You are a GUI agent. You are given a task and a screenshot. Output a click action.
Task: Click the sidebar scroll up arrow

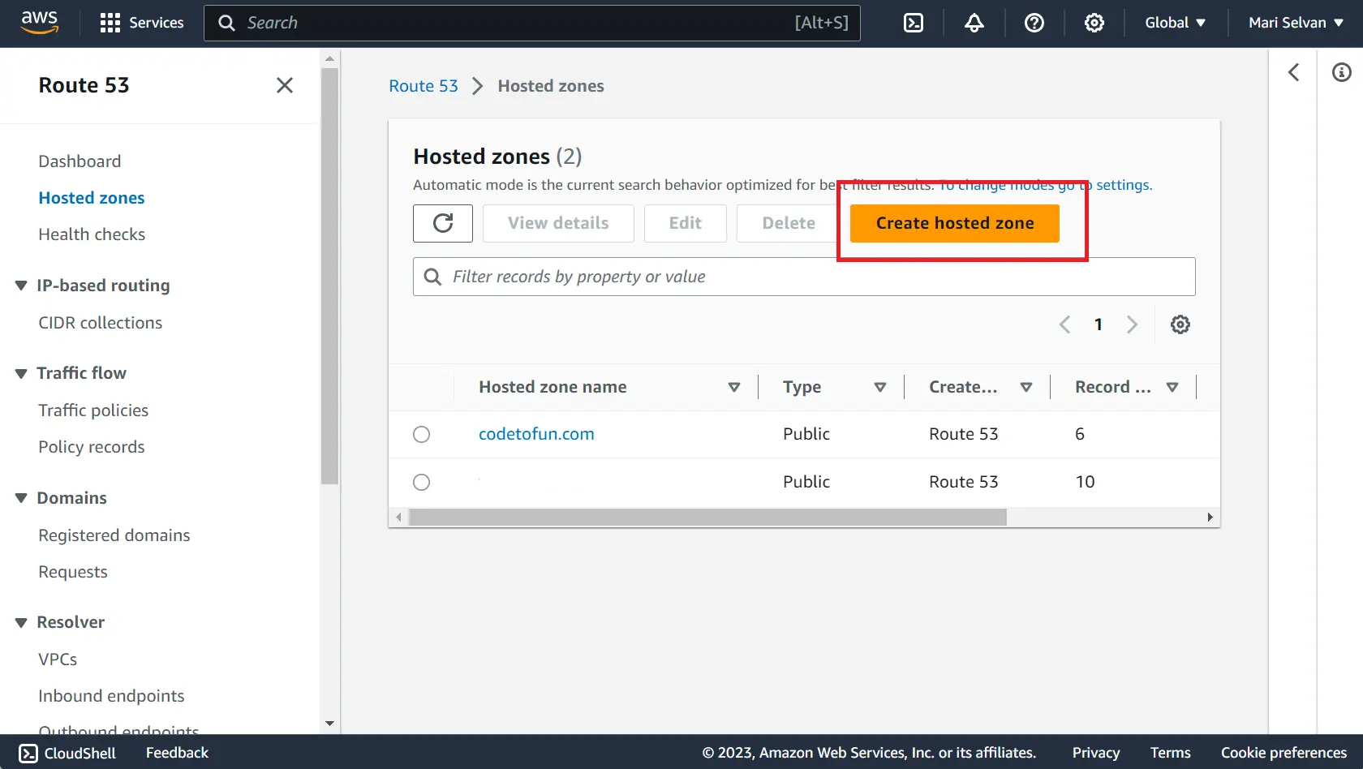(329, 58)
